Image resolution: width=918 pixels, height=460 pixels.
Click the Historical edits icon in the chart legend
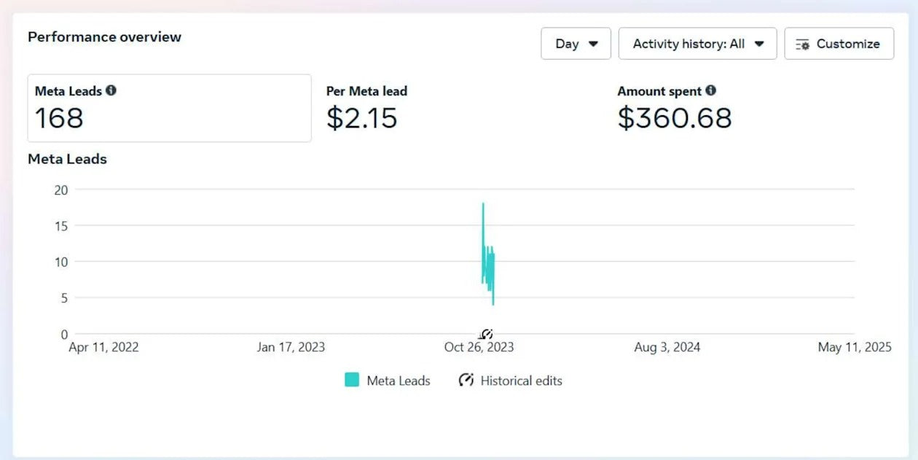point(465,380)
